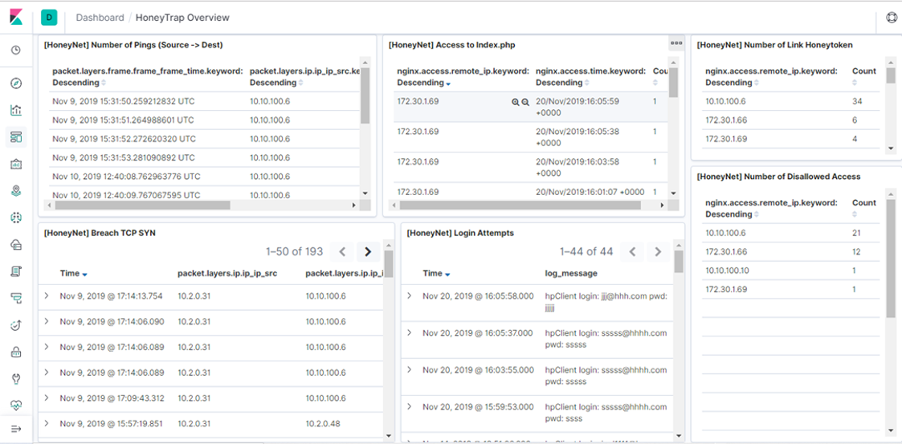Open Machine Learning from the sidebar
This screenshot has width=902, height=444.
click(16, 218)
